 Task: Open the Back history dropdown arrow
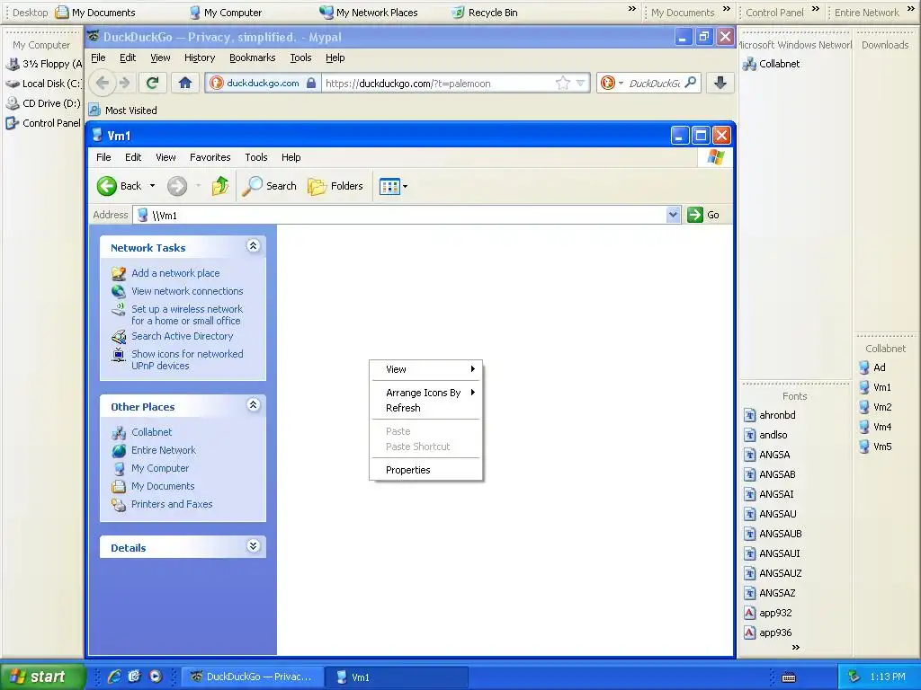(152, 186)
